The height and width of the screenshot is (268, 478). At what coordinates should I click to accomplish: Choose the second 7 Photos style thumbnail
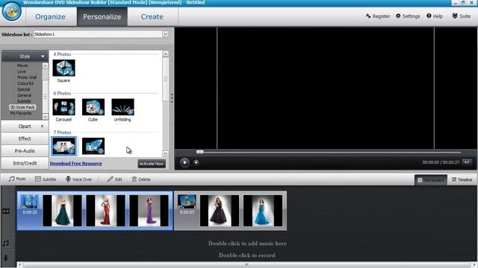pyautogui.click(x=93, y=146)
